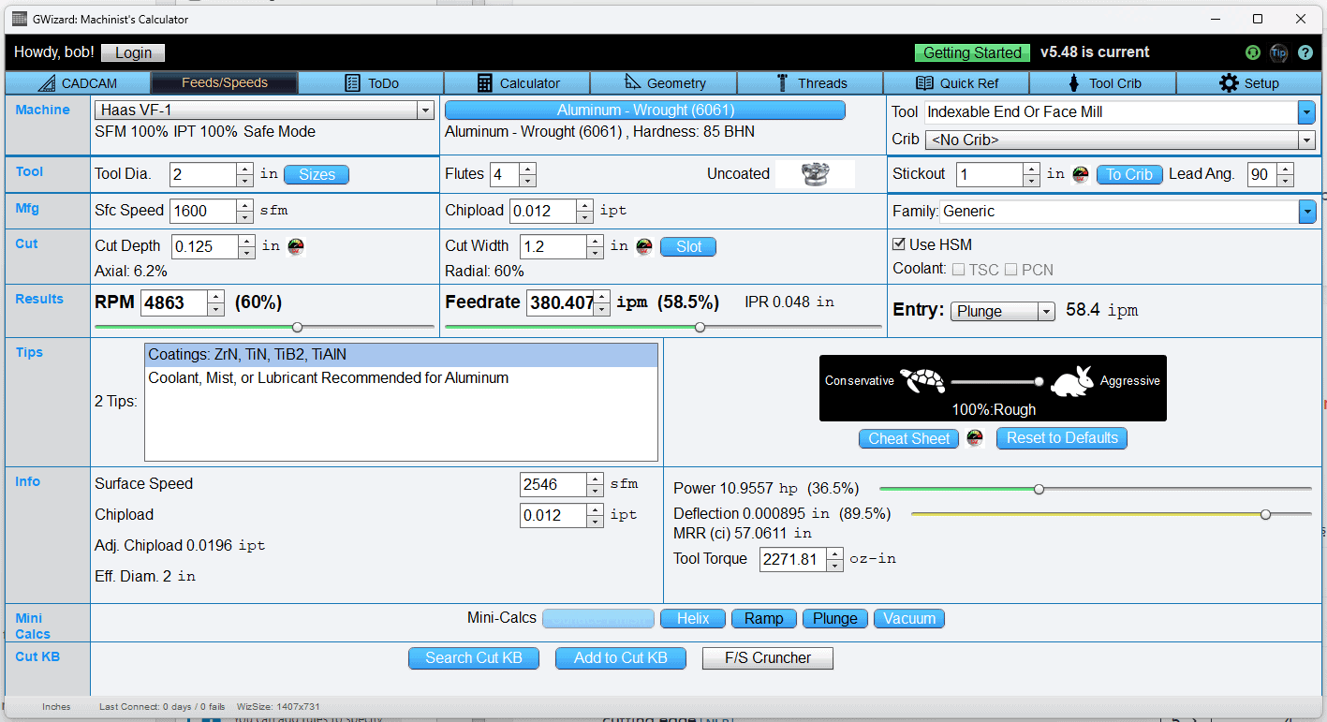Image resolution: width=1327 pixels, height=722 pixels.
Task: Open the Helix mini-calc
Action: click(692, 618)
